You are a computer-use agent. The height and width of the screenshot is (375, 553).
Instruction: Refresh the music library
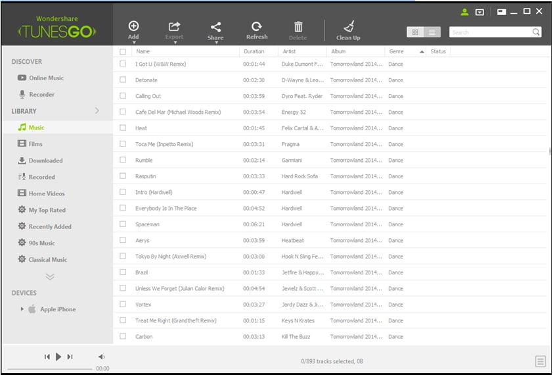click(x=257, y=30)
